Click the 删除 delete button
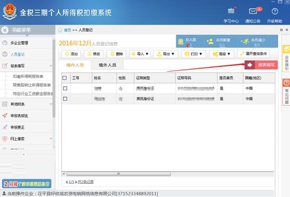The image size is (290, 197). (116, 54)
